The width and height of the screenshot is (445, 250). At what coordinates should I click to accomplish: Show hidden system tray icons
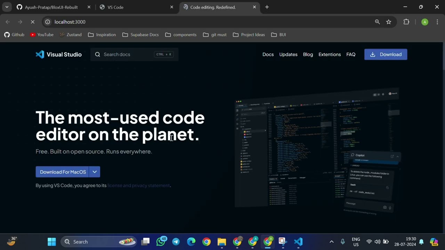point(331,242)
